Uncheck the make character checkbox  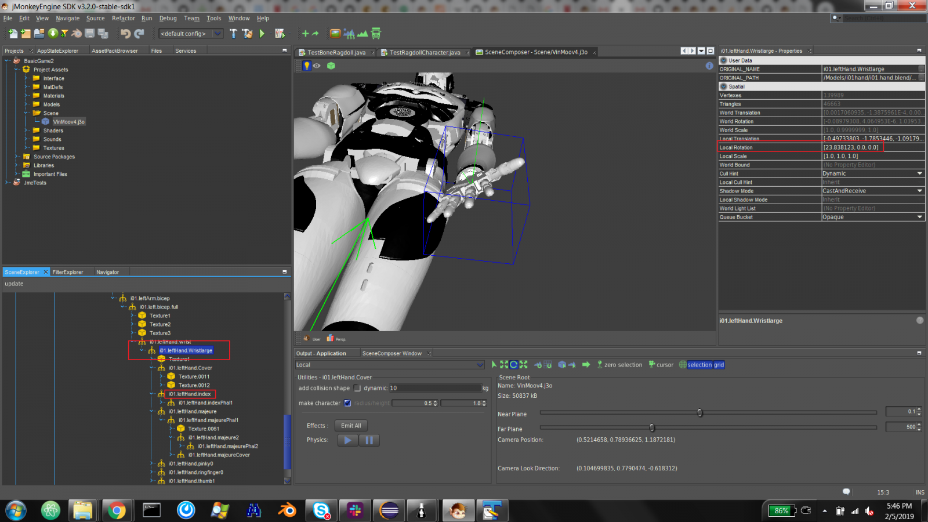point(347,403)
